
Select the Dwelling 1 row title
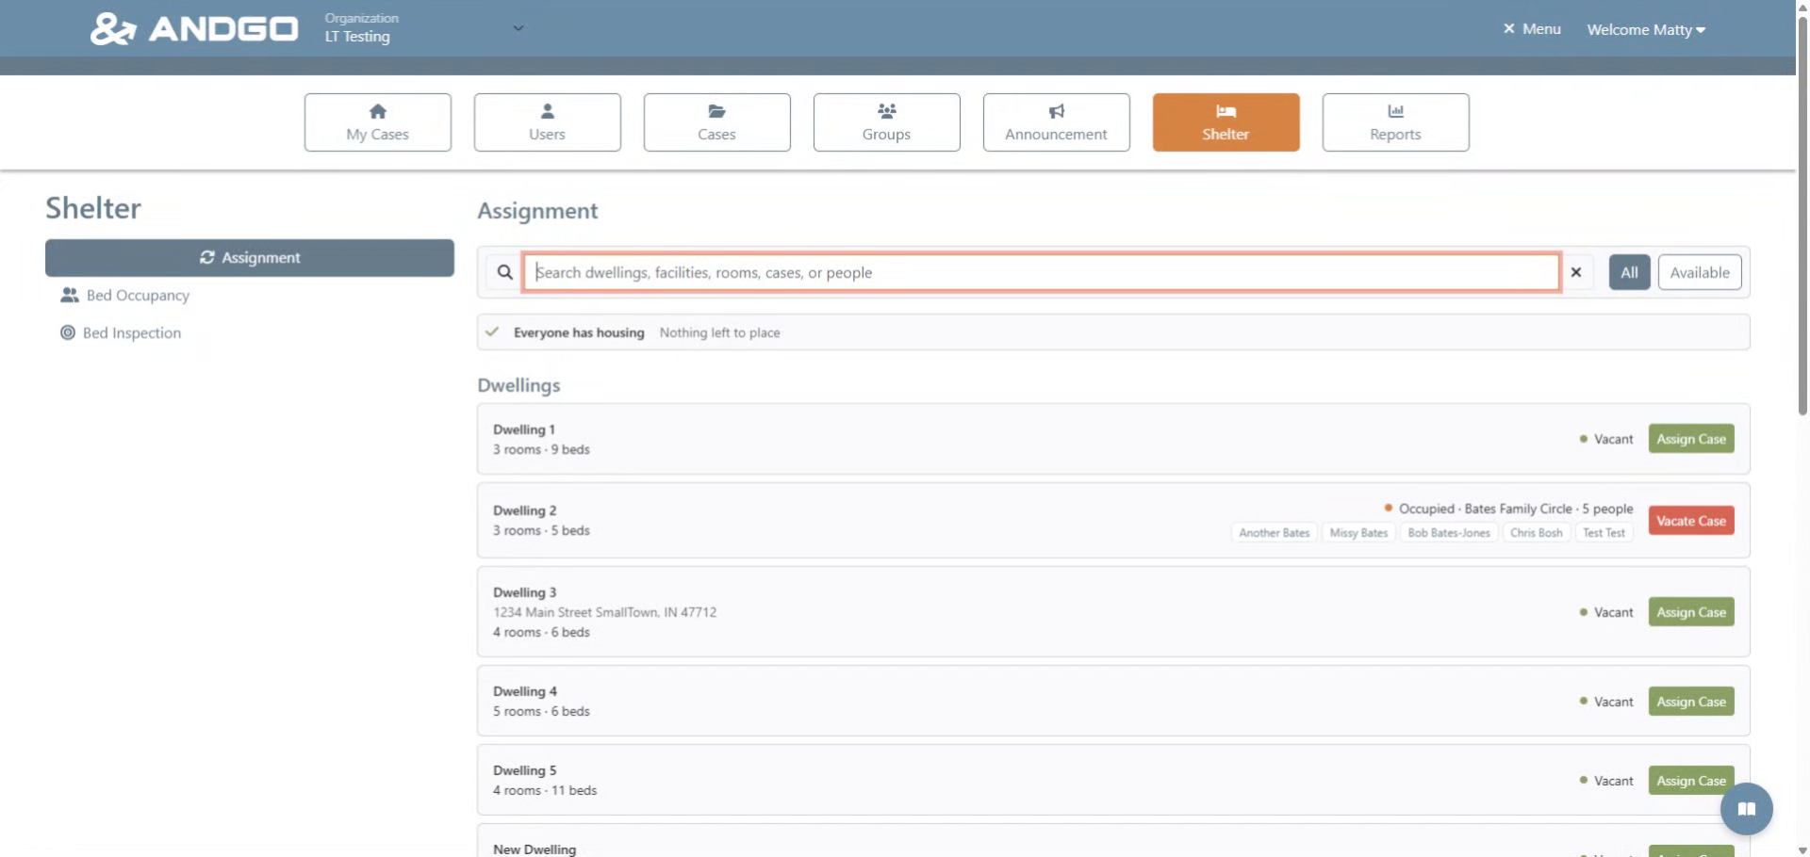524,429
